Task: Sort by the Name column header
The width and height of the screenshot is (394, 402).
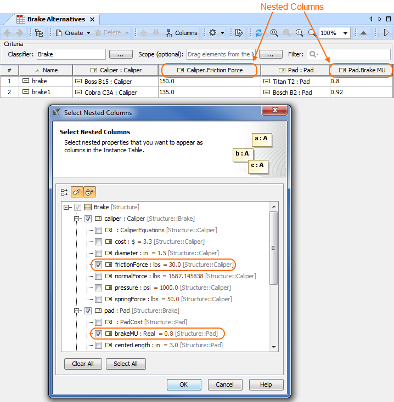Action: 46,70
